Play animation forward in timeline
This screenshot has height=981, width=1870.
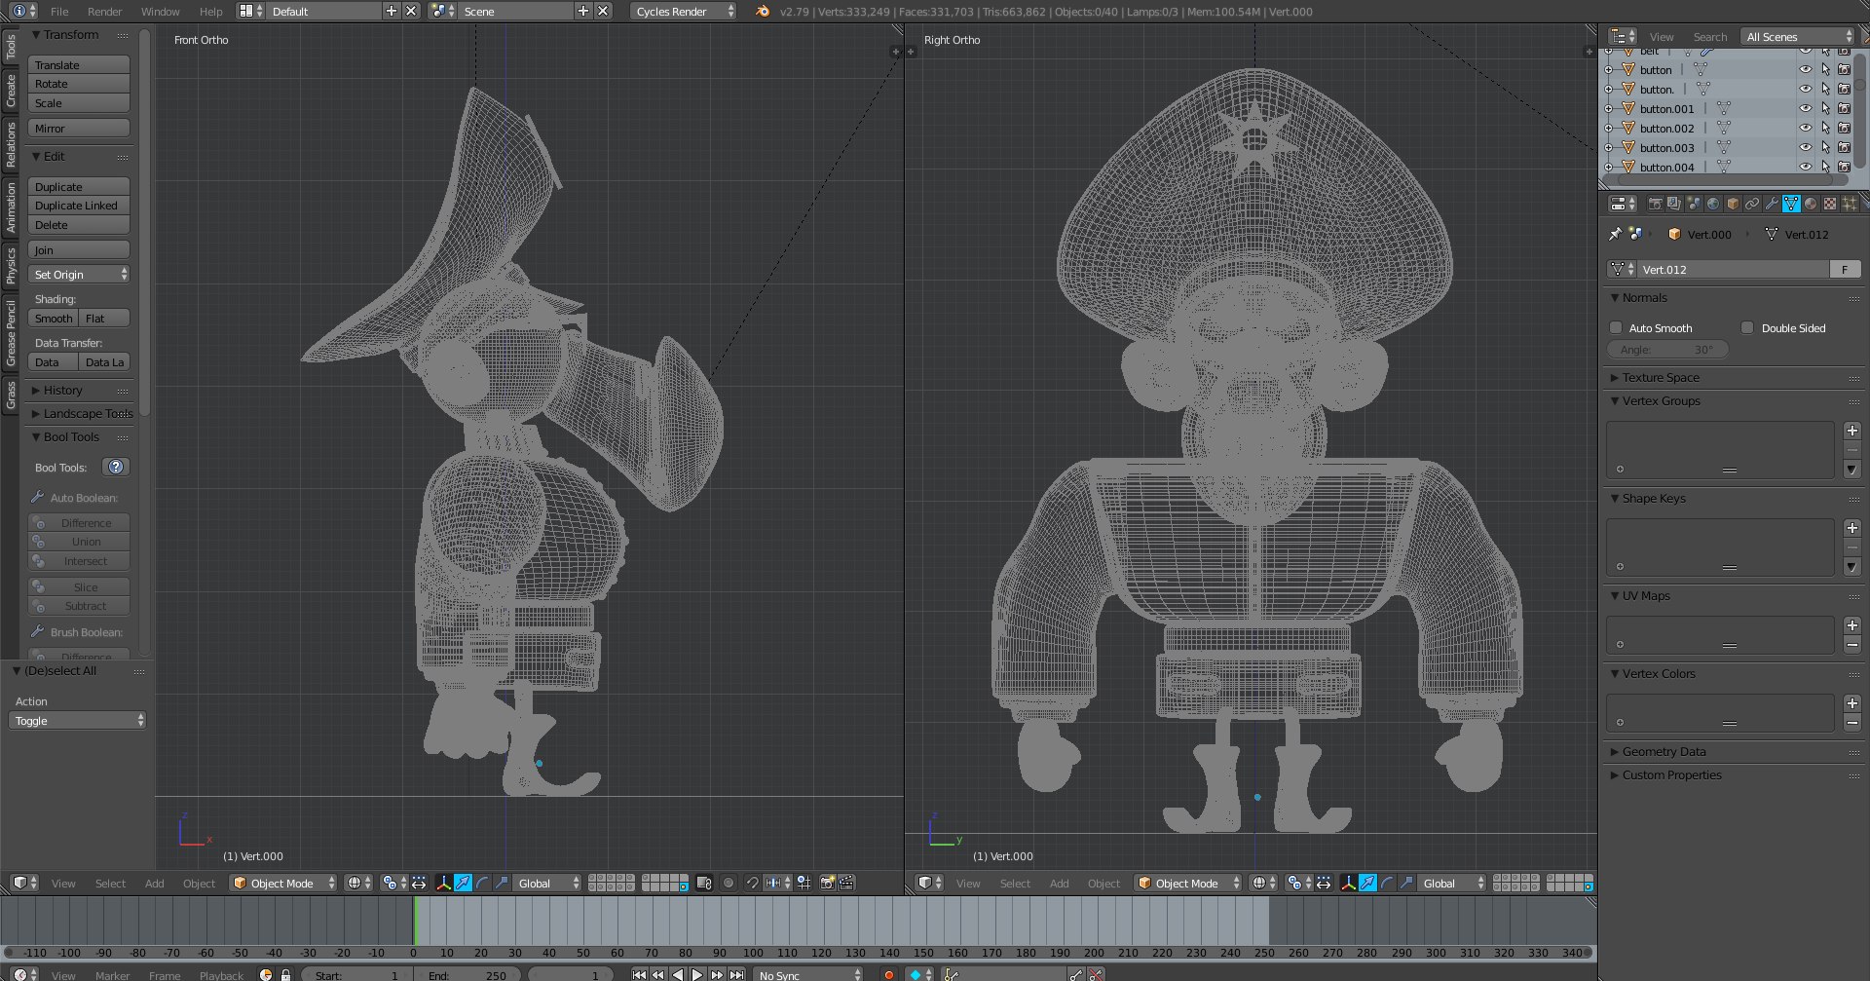coord(697,974)
